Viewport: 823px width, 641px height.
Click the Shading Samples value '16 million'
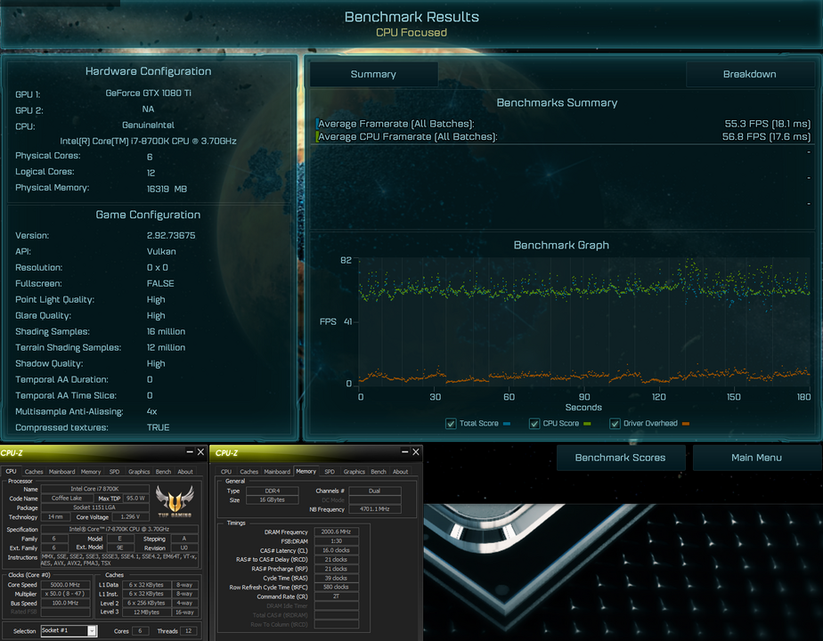pos(166,331)
